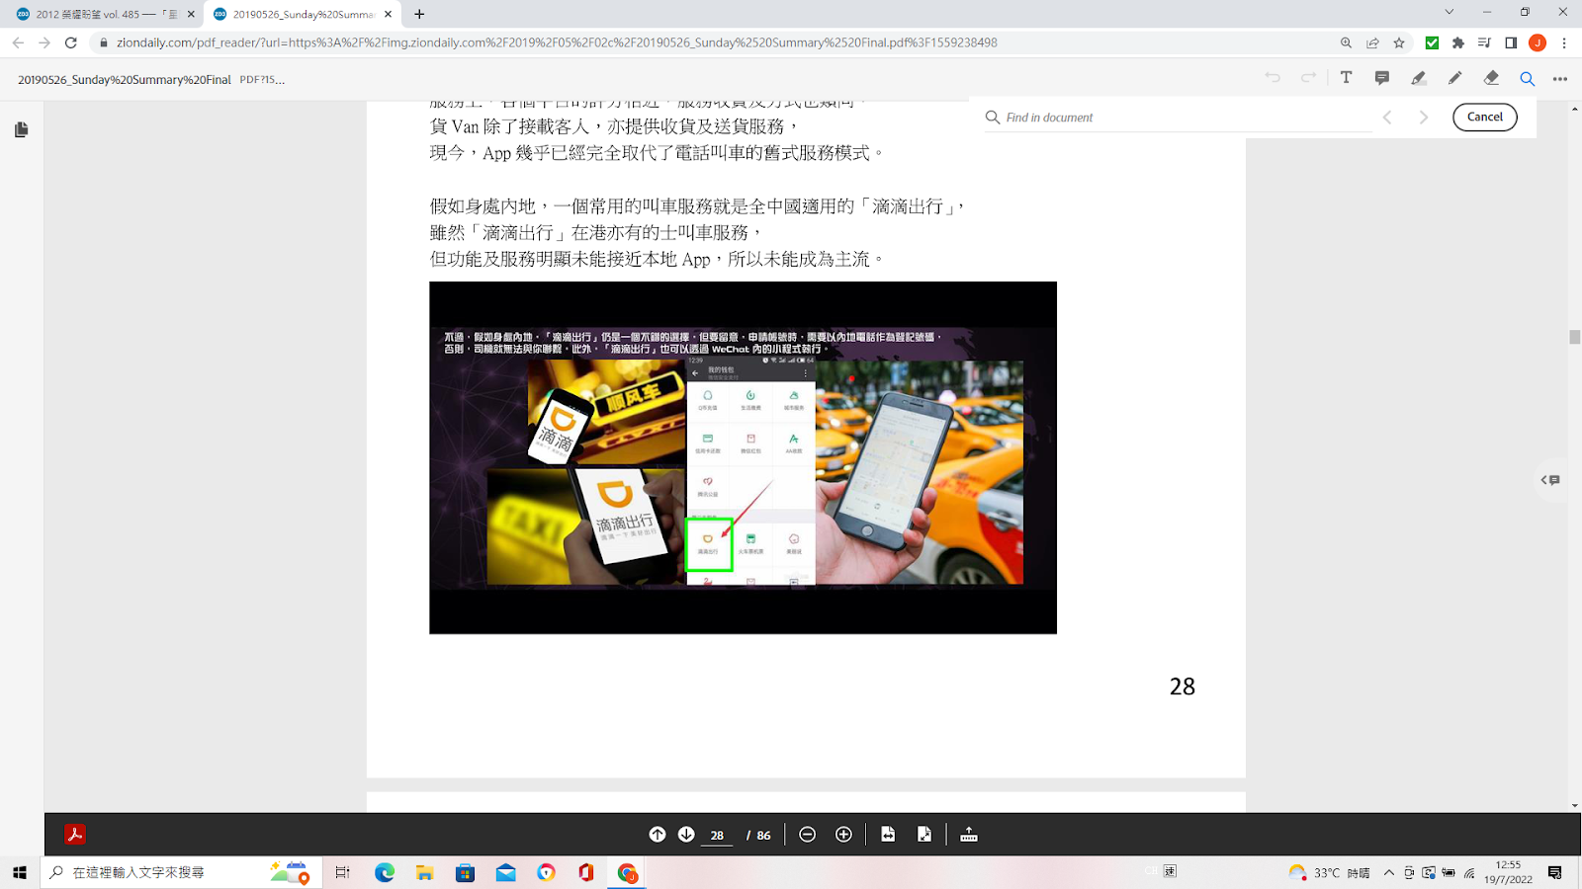Click the Adobe Acrobat logo icon

(x=75, y=835)
